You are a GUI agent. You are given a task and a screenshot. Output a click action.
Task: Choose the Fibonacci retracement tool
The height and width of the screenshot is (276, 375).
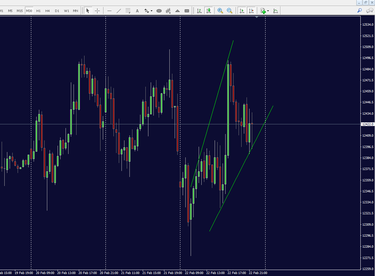[128, 11]
